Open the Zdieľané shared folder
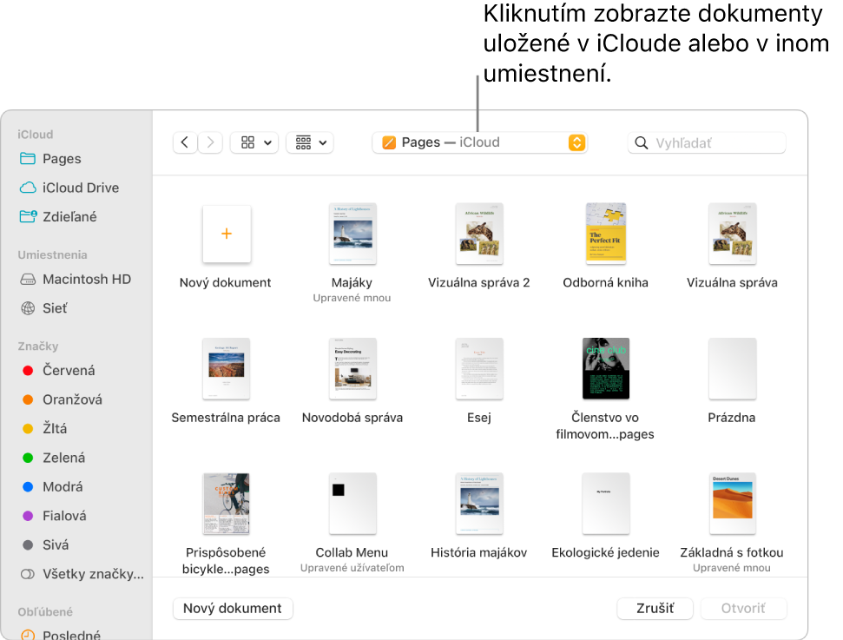The width and height of the screenshot is (843, 640). tap(58, 217)
